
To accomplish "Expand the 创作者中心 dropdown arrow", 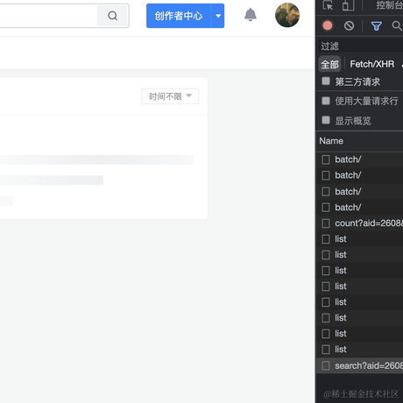I will pos(218,16).
